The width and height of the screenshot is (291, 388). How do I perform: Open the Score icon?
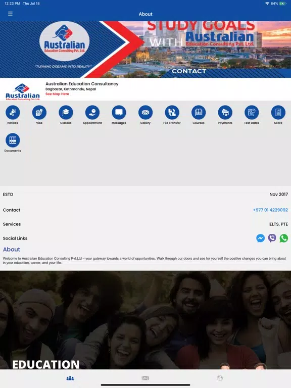278,112
